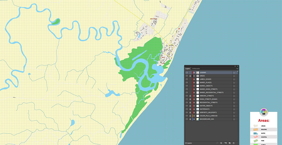The height and width of the screenshot is (145, 282).
Task: Click the Make/Release Clipping Mask icon
Action: pos(221,143)
